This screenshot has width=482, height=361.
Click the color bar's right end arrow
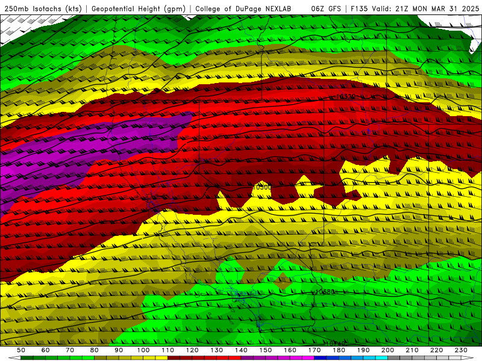pyautogui.click(x=468, y=358)
